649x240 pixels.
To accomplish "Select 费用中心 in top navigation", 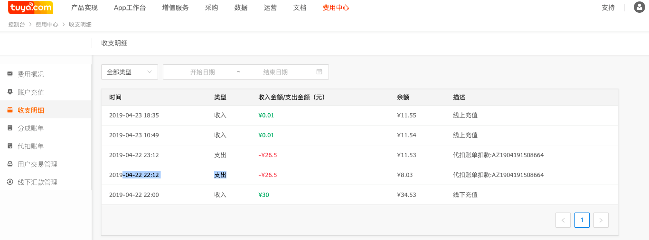I will click(x=336, y=8).
